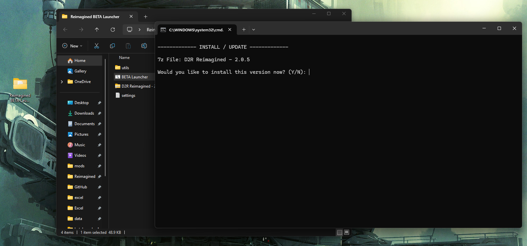Select OneDrive in the navigation pane
Image resolution: width=527 pixels, height=246 pixels.
(82, 82)
